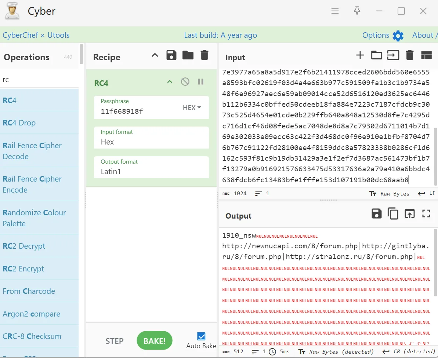Image resolution: width=438 pixels, height=358 pixels.
Task: Copy output to clipboard
Action: point(393,214)
